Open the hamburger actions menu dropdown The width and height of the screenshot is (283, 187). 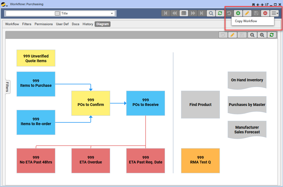click(274, 13)
